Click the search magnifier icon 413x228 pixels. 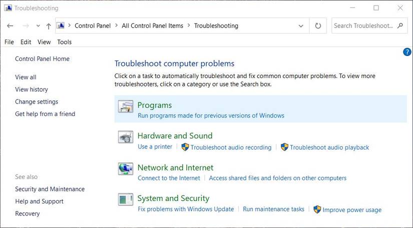click(400, 25)
